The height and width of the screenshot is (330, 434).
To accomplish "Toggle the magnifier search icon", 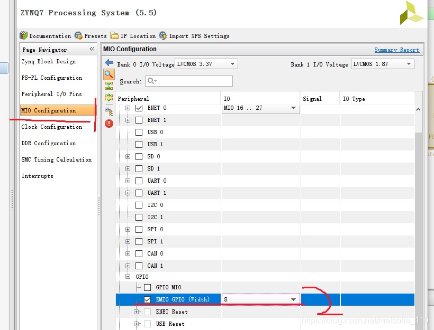I will pyautogui.click(x=109, y=74).
